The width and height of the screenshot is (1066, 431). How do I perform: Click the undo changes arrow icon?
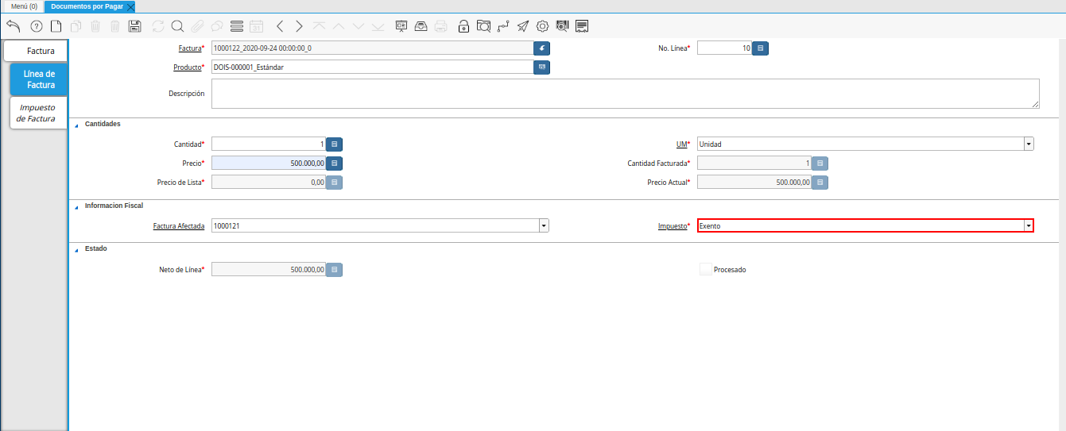tap(13, 26)
